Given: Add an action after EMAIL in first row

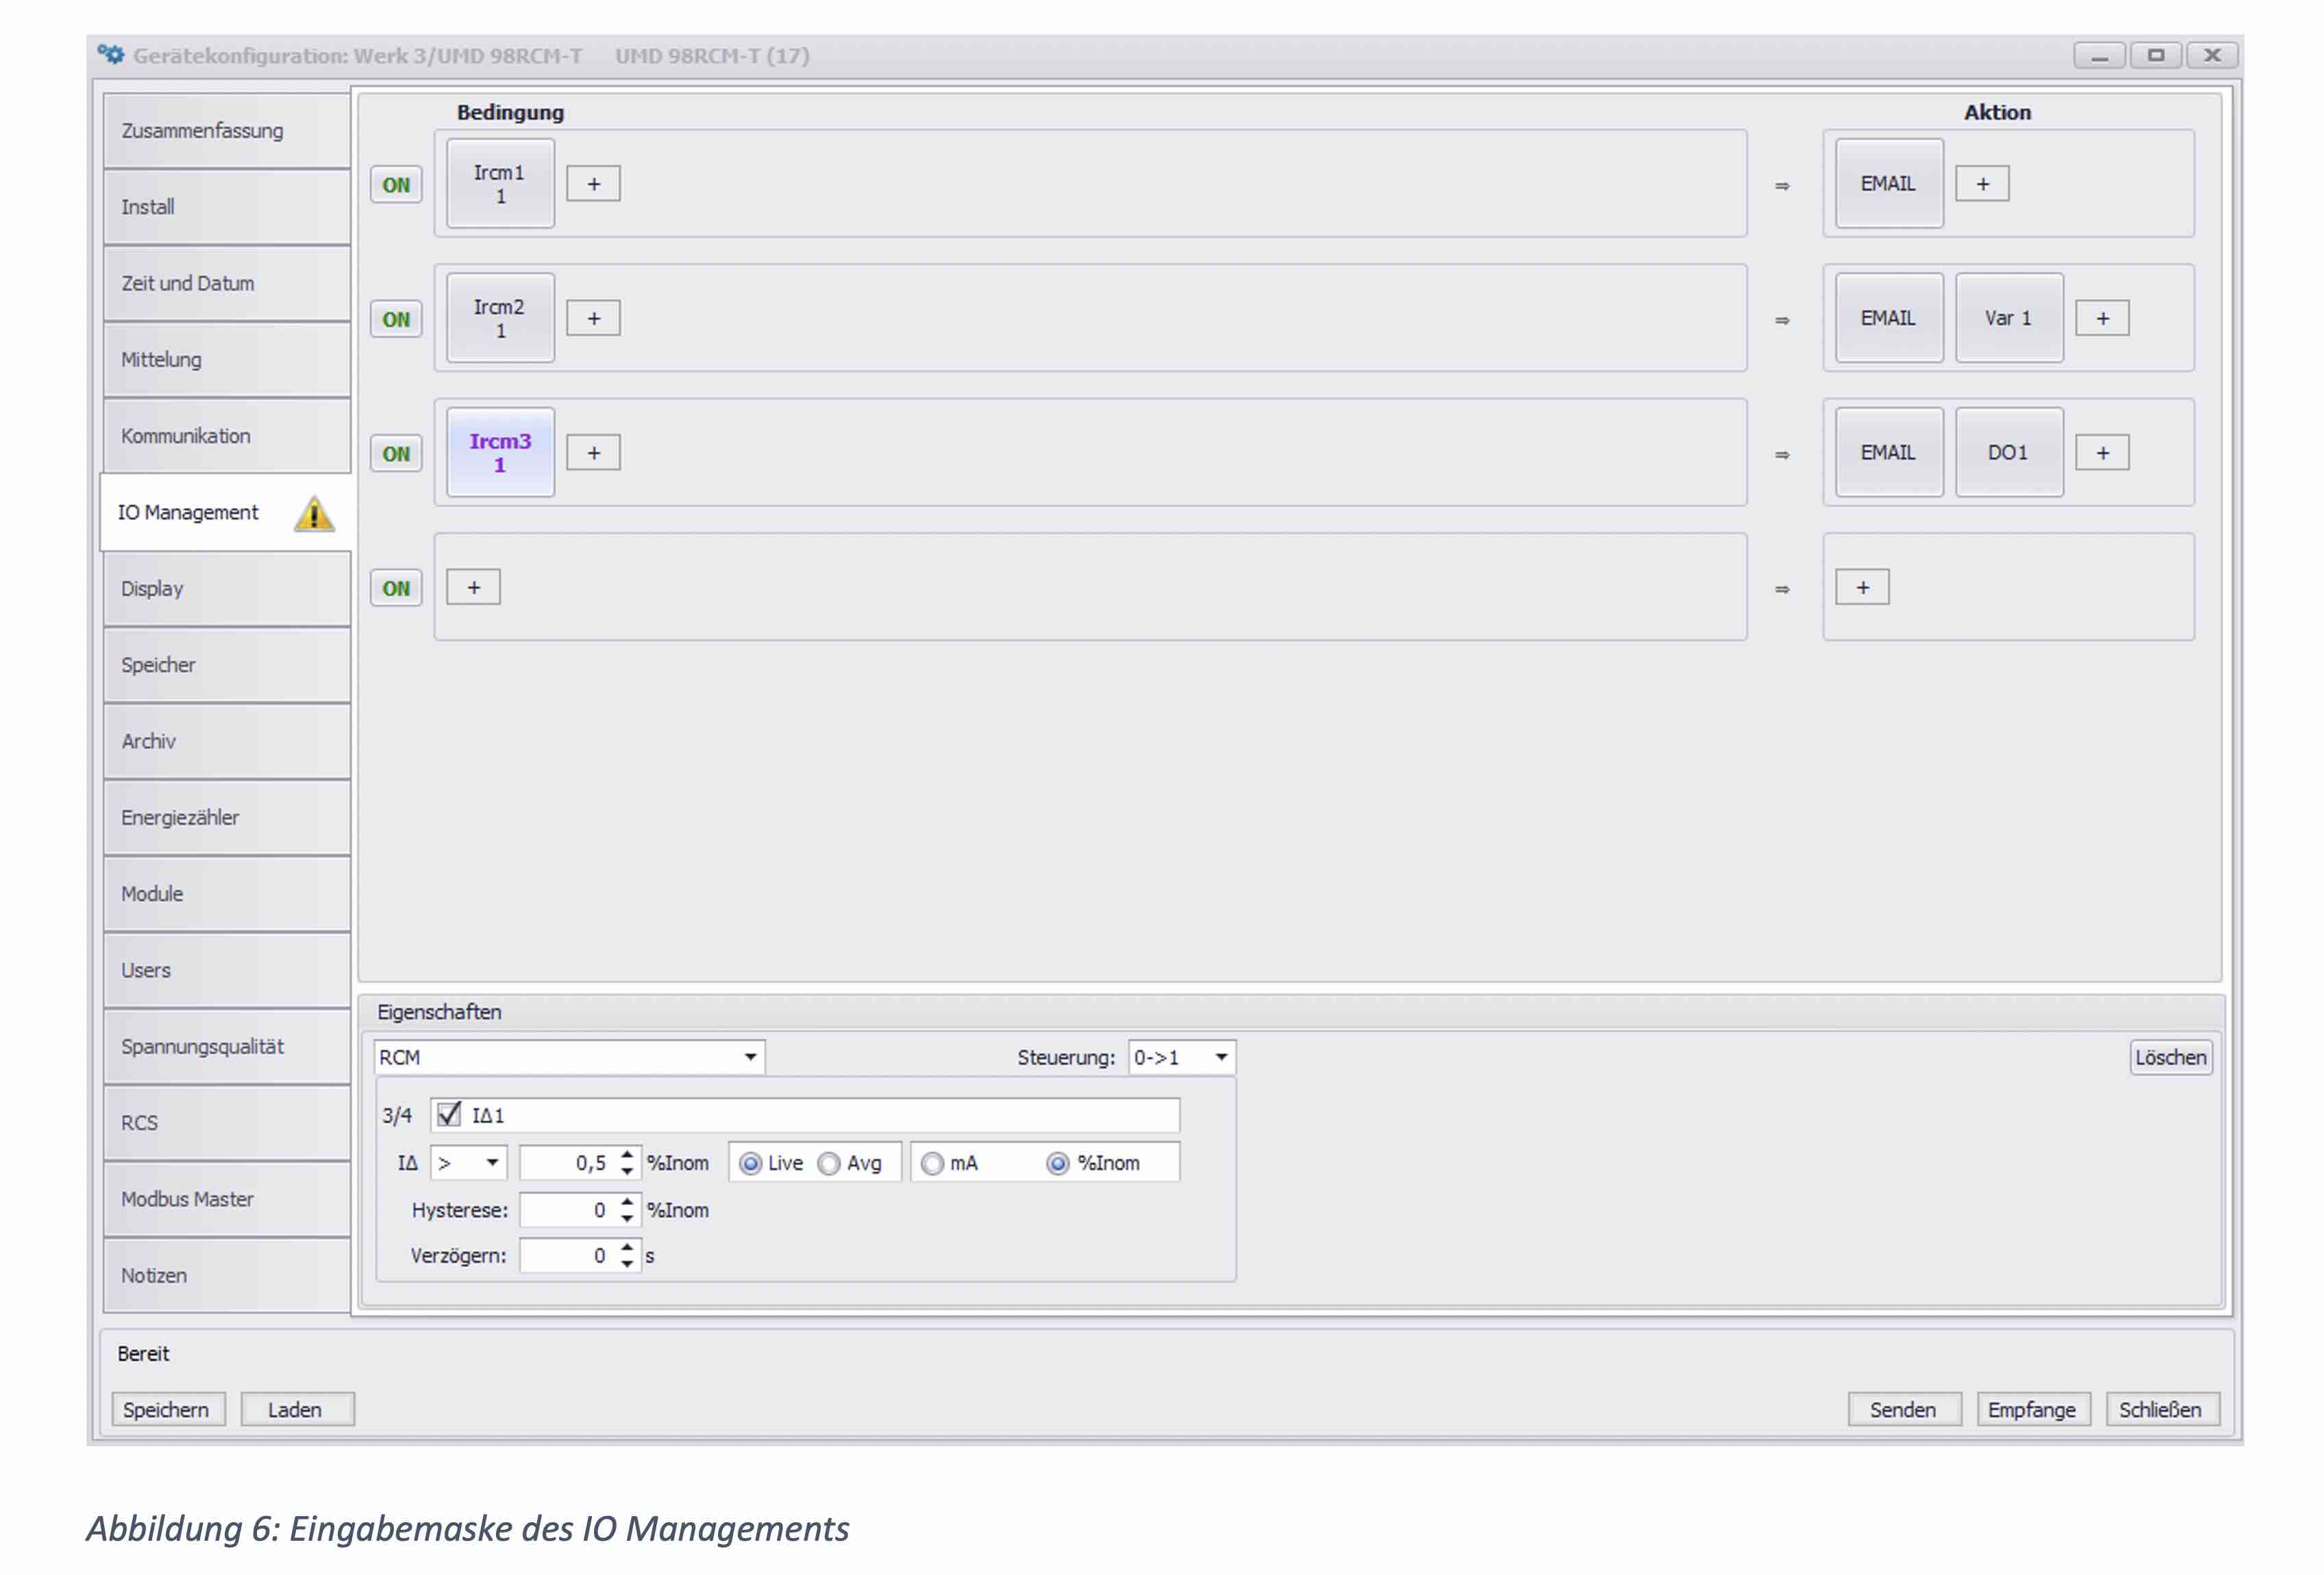Looking at the screenshot, I should click(x=1982, y=184).
